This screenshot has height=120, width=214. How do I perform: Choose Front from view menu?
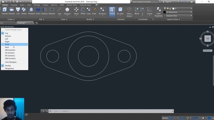14,44
